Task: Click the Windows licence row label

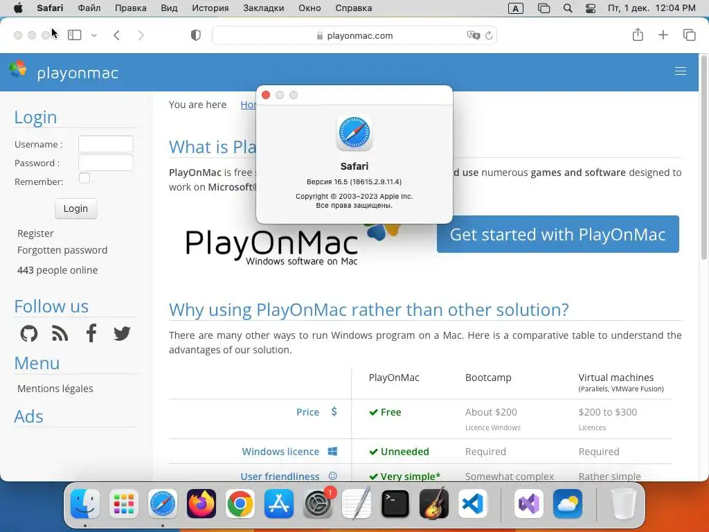Action: 280,452
